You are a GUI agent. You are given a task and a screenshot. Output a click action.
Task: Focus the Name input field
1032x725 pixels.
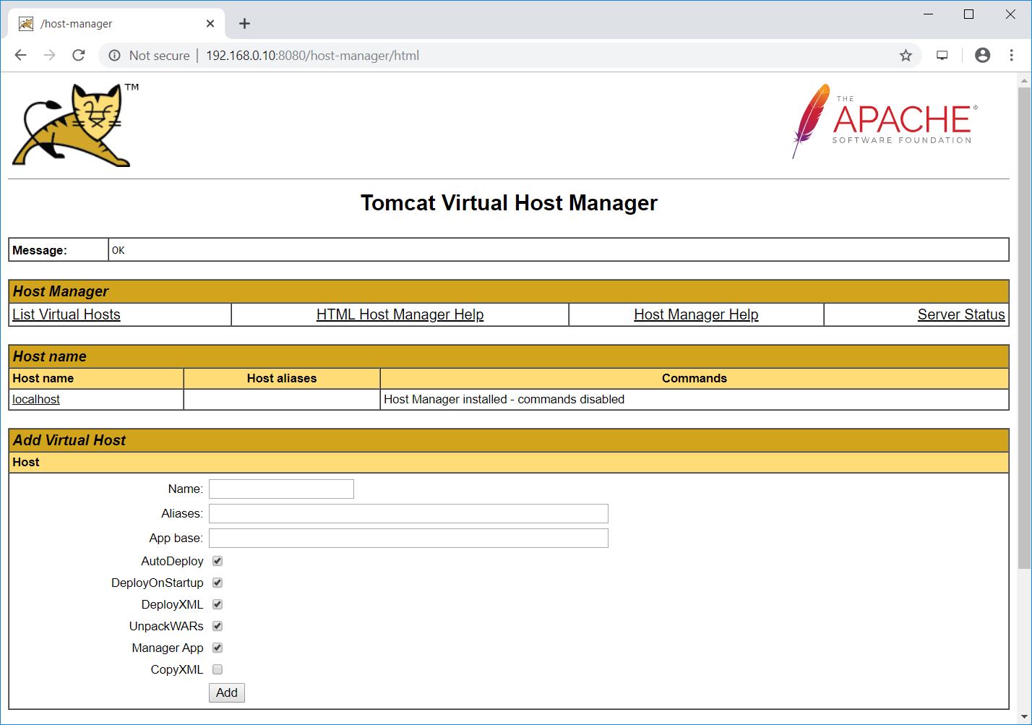pos(281,489)
